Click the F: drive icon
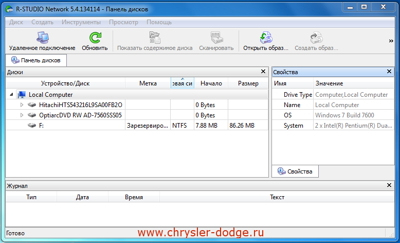400x243 pixels. point(32,126)
